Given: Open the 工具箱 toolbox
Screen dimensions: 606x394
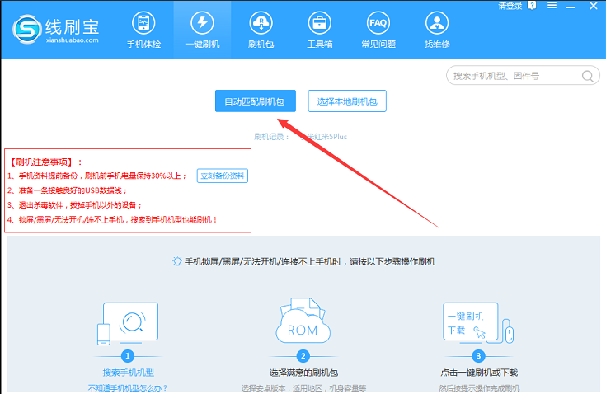Looking at the screenshot, I should [319, 30].
